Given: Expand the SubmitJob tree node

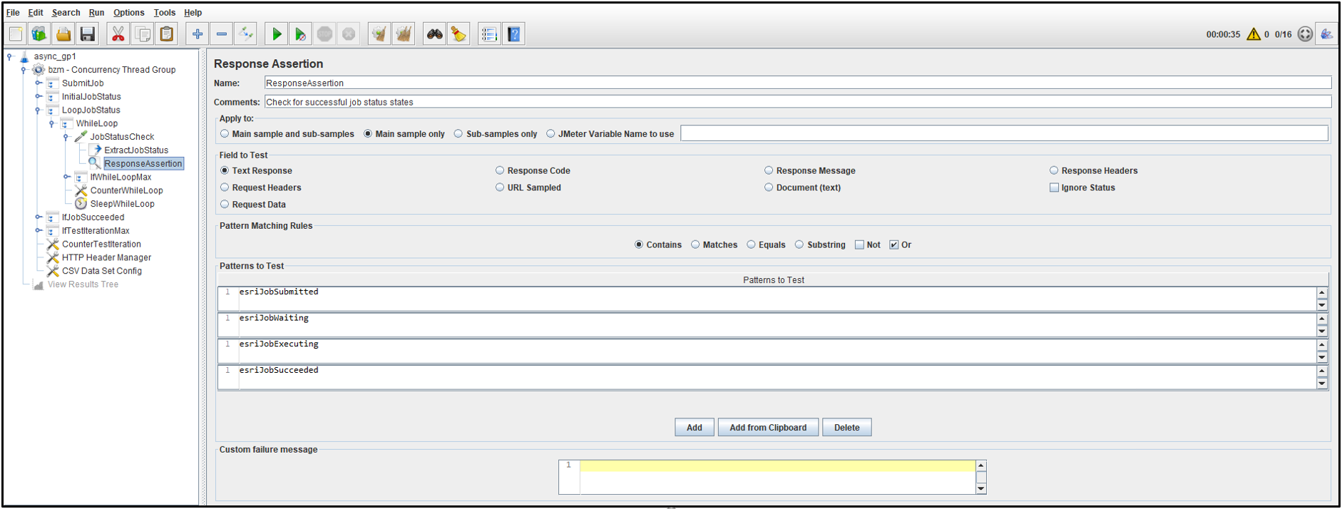Looking at the screenshot, I should pos(38,83).
